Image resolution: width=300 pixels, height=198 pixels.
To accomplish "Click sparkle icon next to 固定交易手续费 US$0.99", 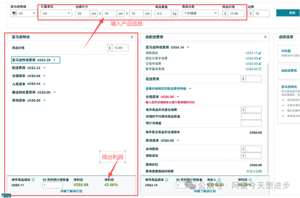I will click(x=260, y=58).
